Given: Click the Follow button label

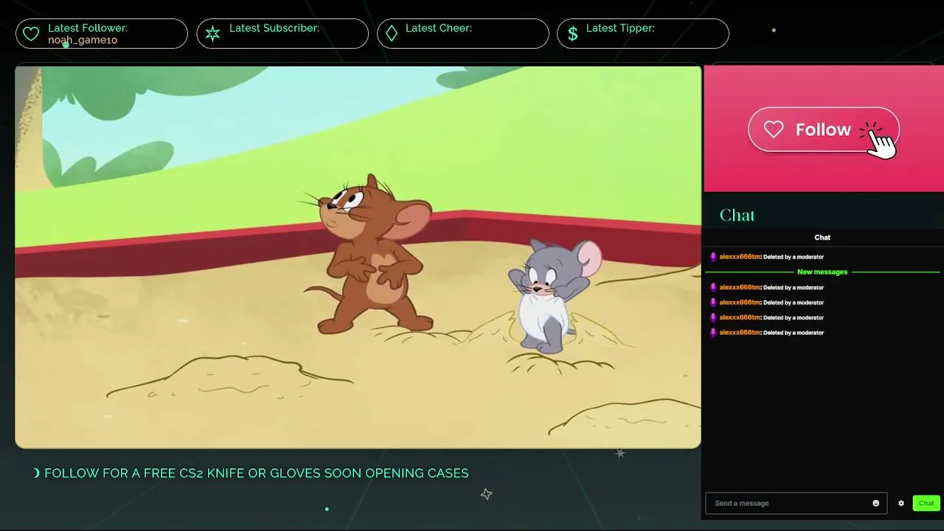Looking at the screenshot, I should pos(823,130).
